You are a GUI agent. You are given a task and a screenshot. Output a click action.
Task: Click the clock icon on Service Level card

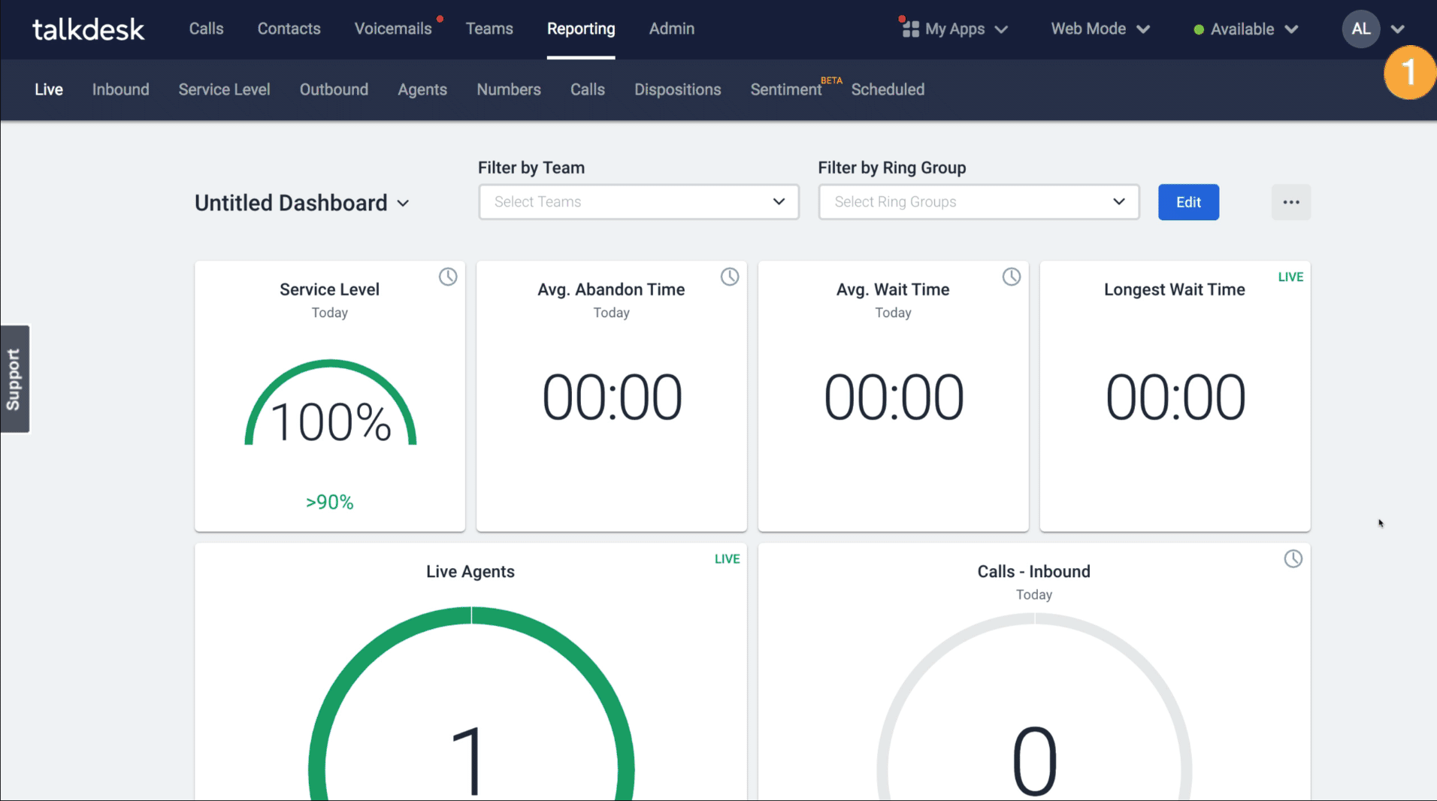tap(448, 277)
